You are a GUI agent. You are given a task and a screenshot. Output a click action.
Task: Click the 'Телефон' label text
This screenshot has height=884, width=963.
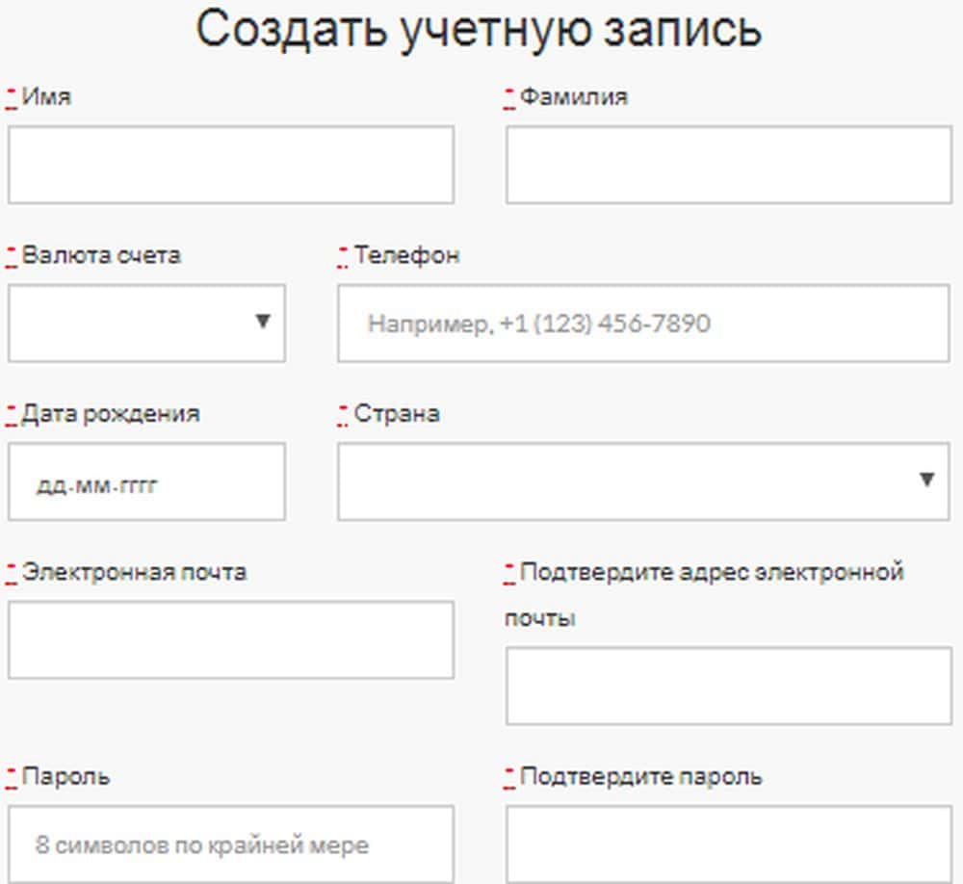(406, 255)
